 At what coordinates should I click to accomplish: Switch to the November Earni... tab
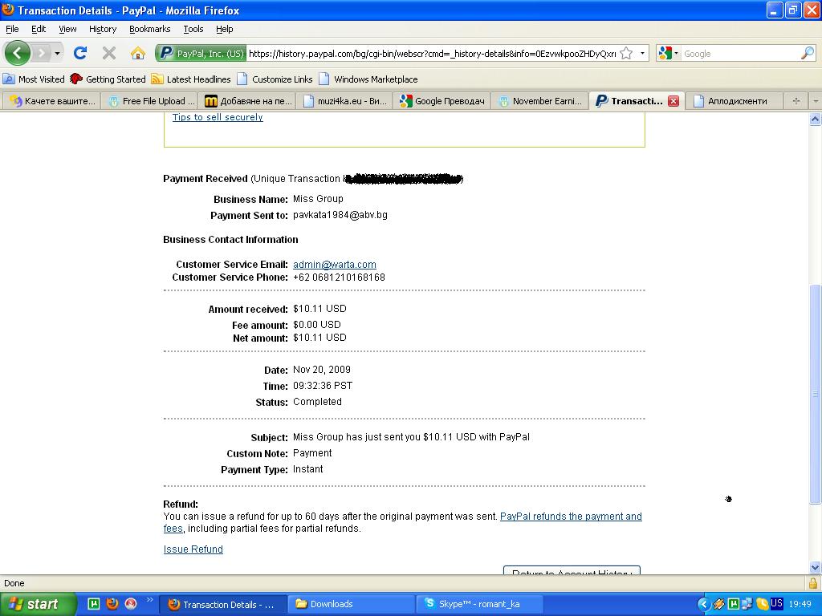pos(539,101)
